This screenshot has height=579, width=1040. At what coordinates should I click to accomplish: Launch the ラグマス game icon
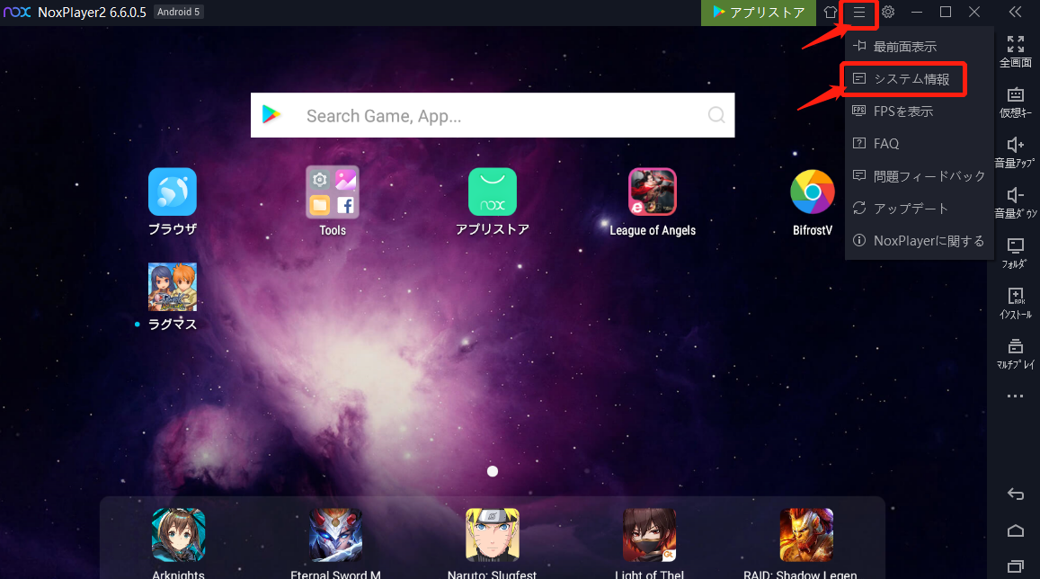point(172,287)
